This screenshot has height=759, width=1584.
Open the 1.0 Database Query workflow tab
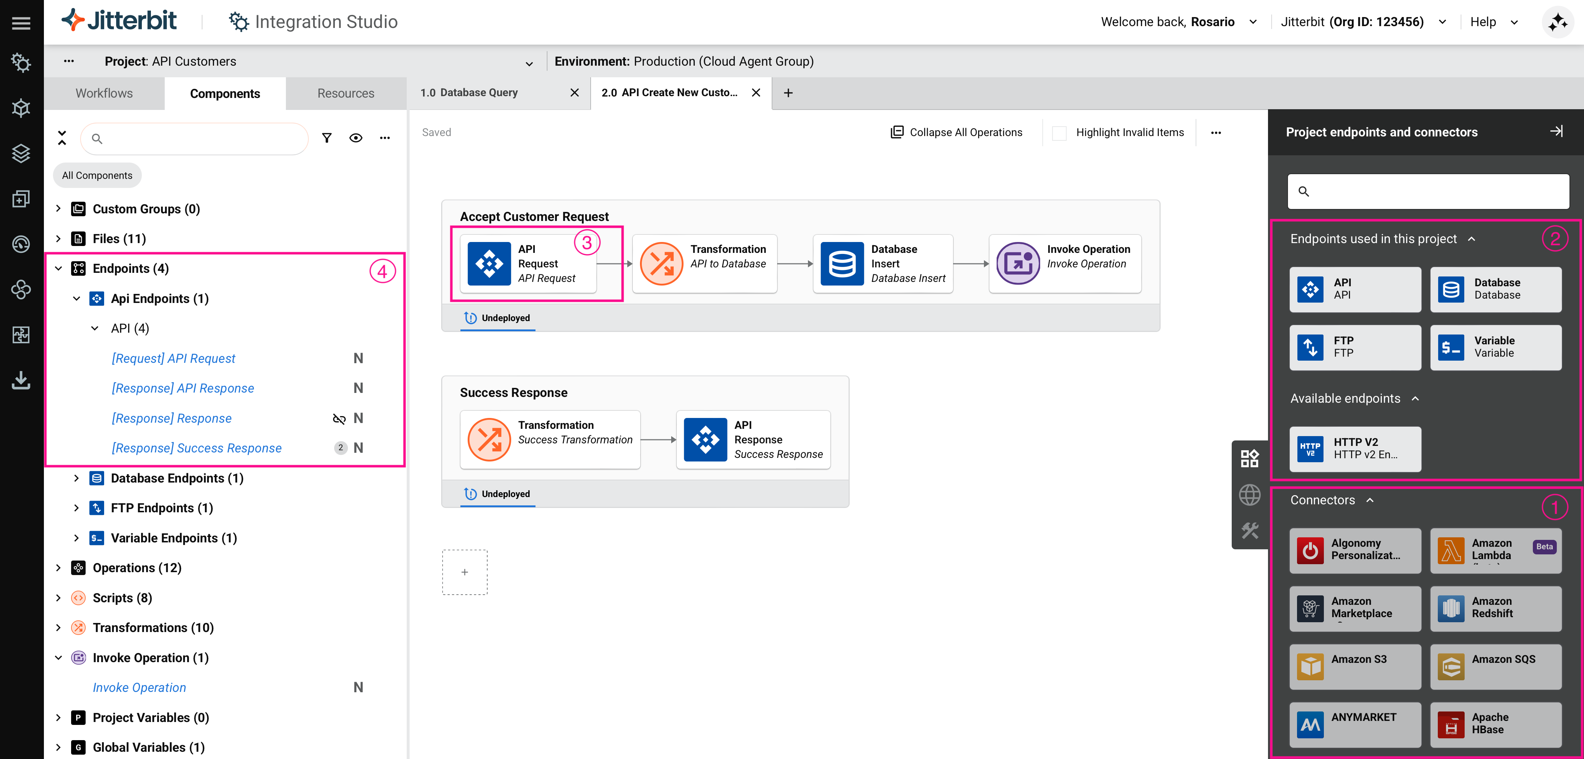click(x=469, y=93)
